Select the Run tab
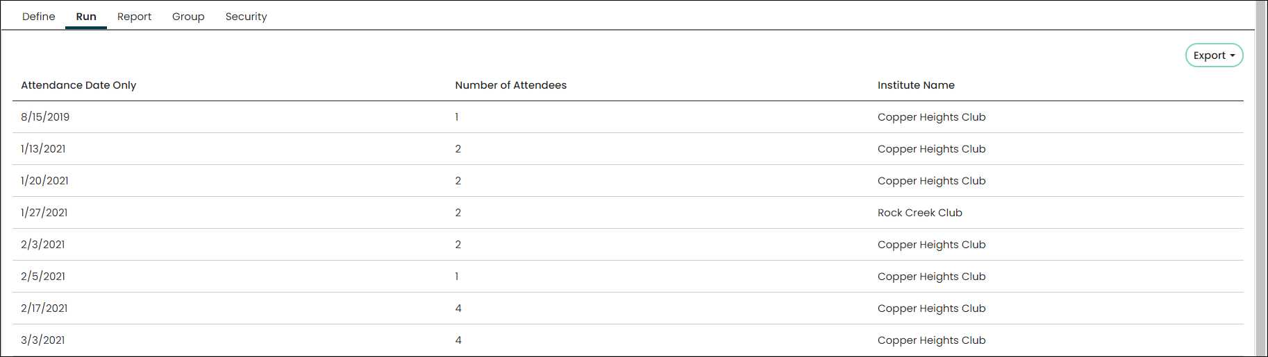 [86, 17]
